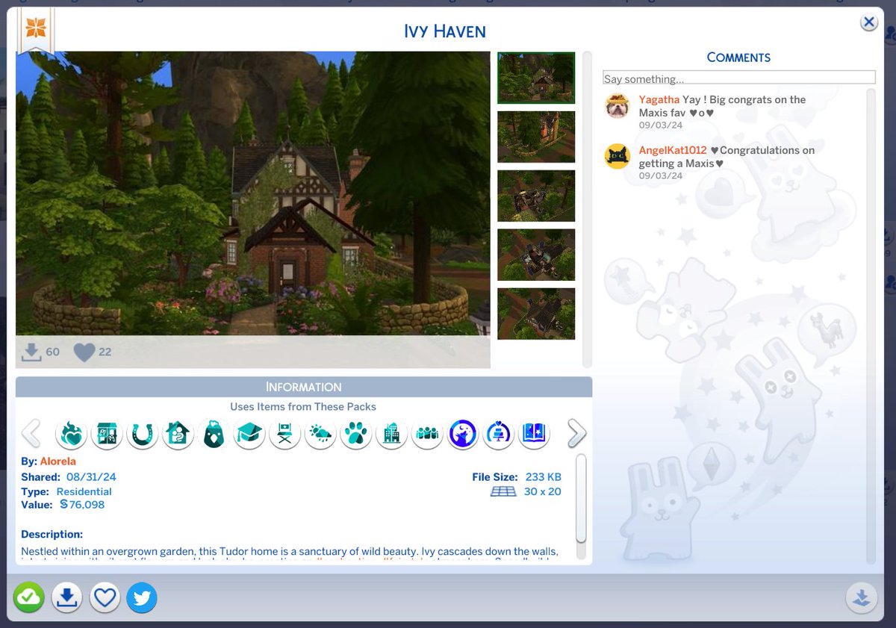Click the 30 x 20 lot size text

click(x=543, y=491)
